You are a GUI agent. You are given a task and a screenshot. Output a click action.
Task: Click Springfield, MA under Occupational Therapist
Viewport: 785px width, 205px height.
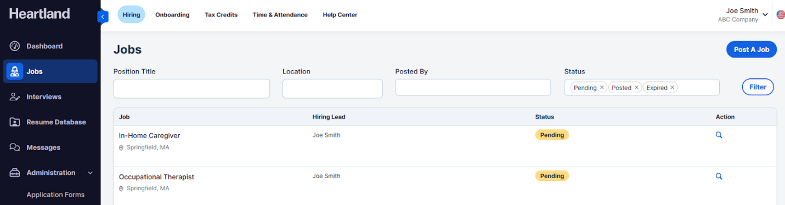click(x=148, y=189)
